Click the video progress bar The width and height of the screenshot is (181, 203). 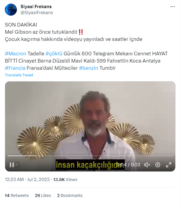[x=90, y=156]
